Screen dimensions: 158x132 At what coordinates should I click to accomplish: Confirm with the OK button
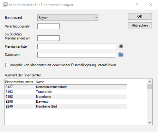pyautogui.click(x=140, y=16)
